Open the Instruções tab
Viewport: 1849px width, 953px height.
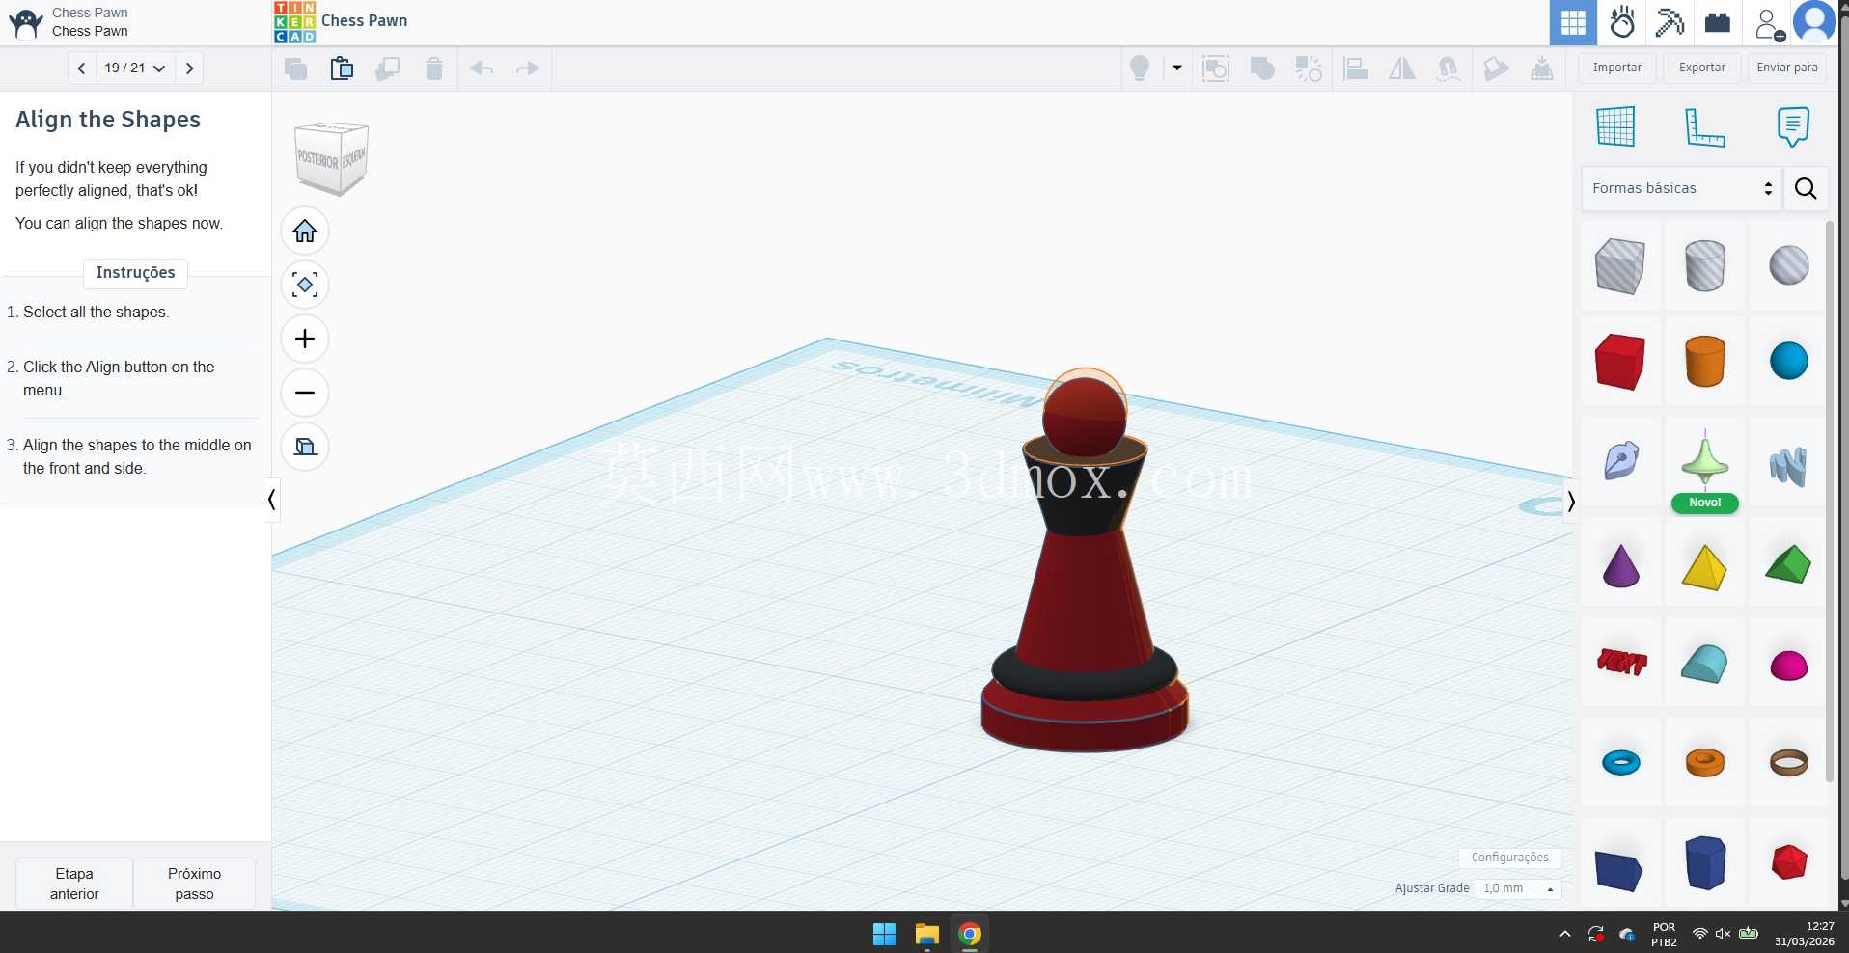click(x=135, y=273)
